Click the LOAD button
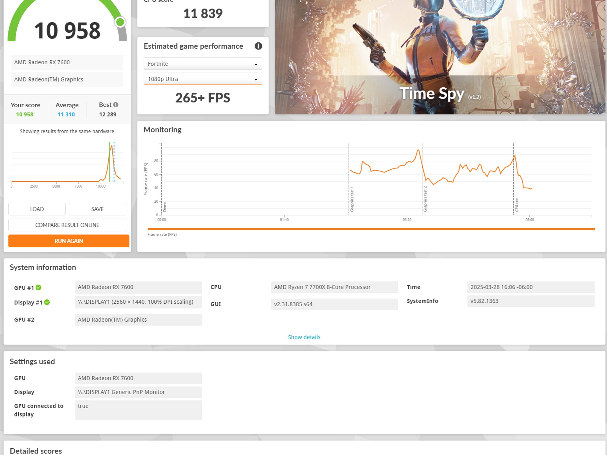The width and height of the screenshot is (607, 455). point(37,209)
